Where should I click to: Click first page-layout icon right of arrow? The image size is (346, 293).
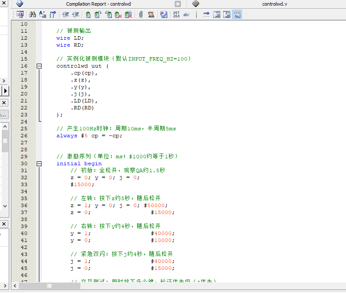click(217, 14)
